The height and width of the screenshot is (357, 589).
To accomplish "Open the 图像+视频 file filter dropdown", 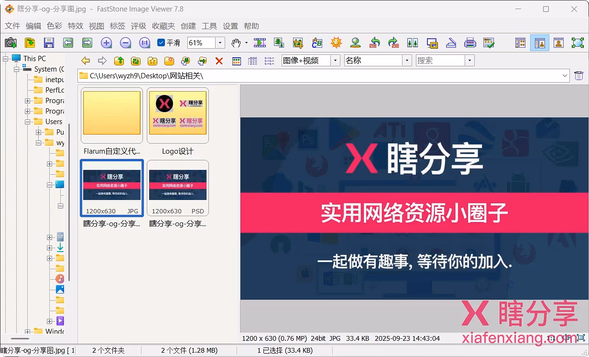I will click(335, 61).
